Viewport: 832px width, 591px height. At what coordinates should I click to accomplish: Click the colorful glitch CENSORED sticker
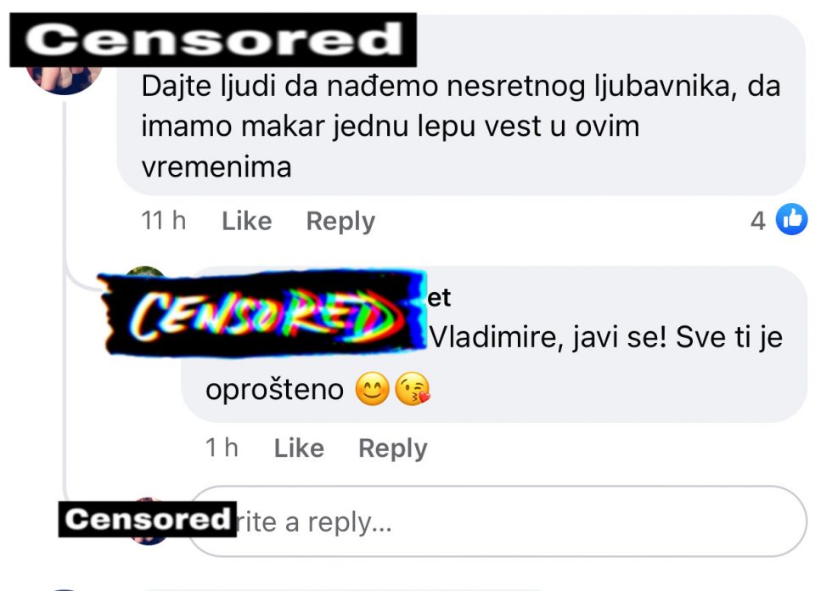pos(262,313)
